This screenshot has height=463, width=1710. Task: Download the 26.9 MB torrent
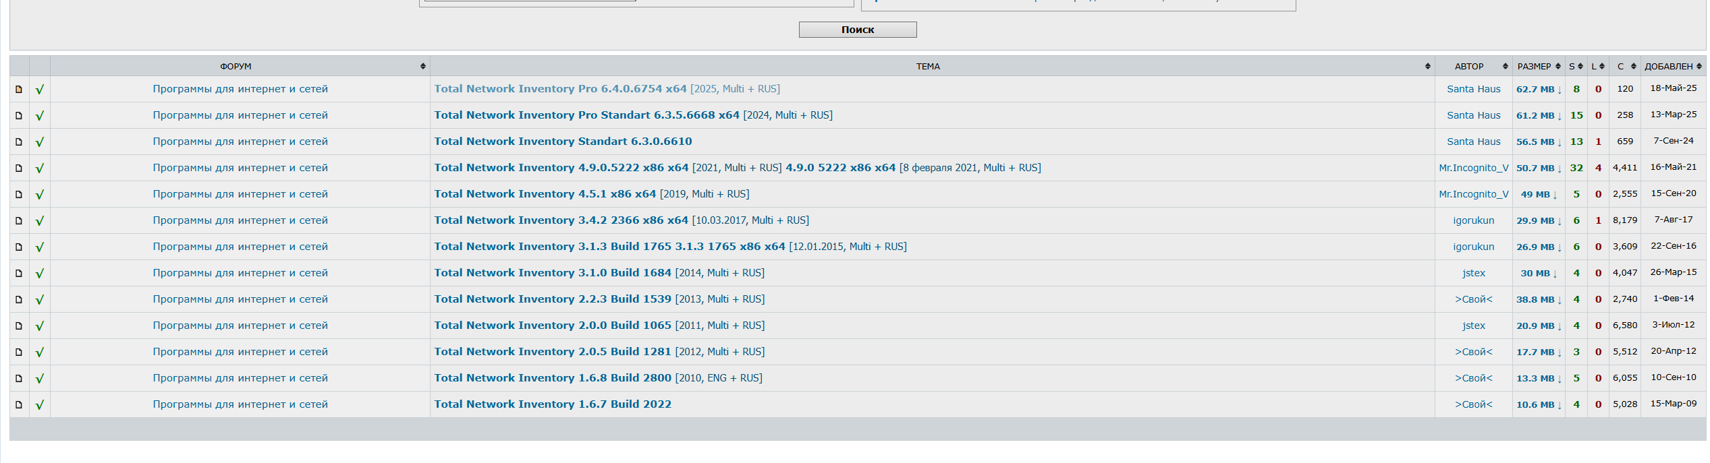pos(1539,247)
